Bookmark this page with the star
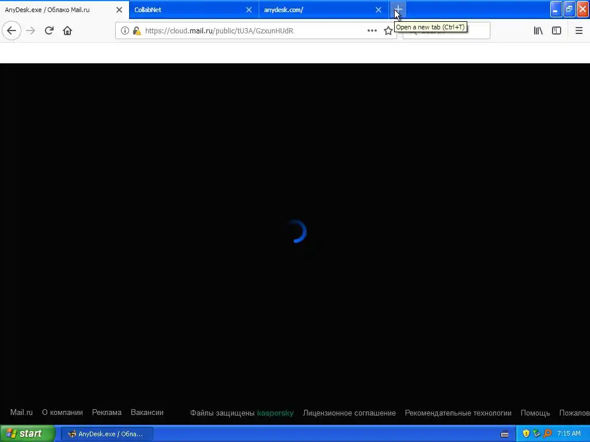Screen dimensions: 590x442 click(x=388, y=31)
